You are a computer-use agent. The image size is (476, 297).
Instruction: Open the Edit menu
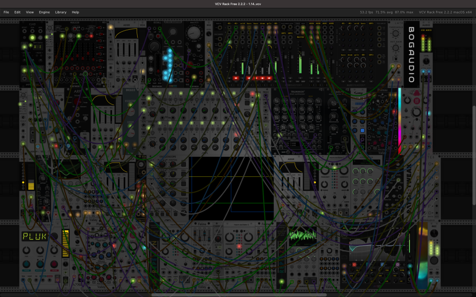click(x=17, y=12)
